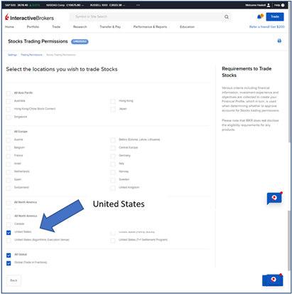Check the Sweden checkbox
292x294 pixels.
coord(113,180)
